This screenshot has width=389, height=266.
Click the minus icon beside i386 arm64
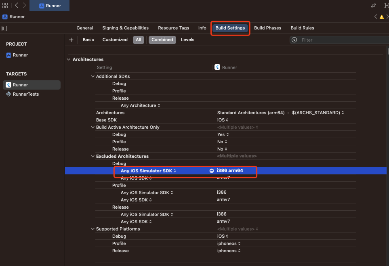212,171
